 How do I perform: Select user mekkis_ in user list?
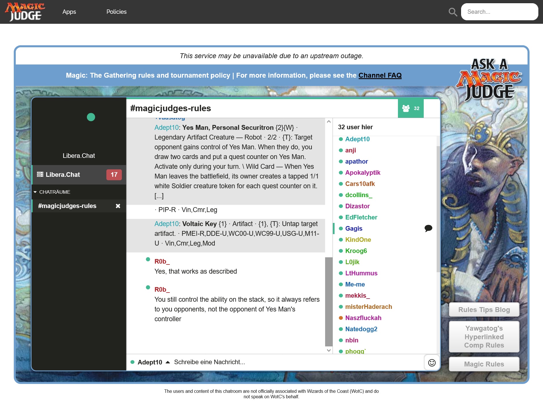tap(358, 296)
